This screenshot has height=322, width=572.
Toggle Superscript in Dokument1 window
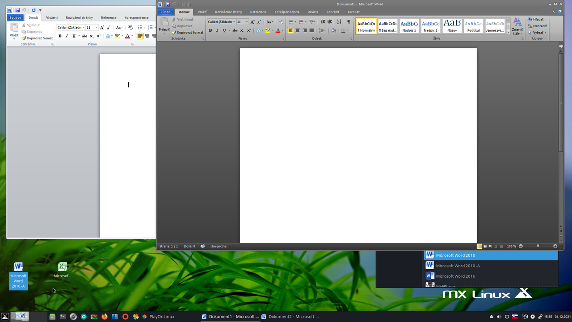tap(248, 30)
